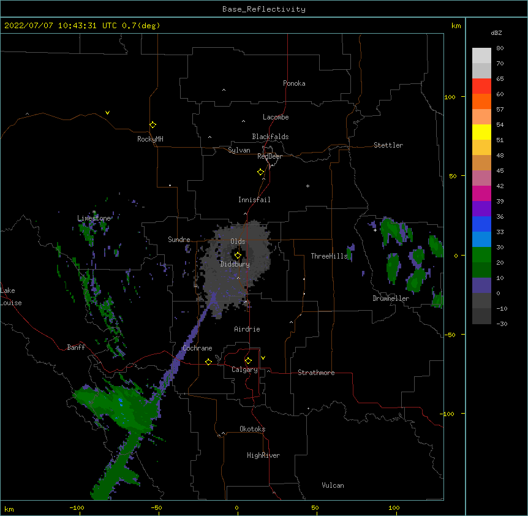Select the yellow diamond marker above the Calgary label
The height and width of the screenshot is (516, 528).
(248, 361)
